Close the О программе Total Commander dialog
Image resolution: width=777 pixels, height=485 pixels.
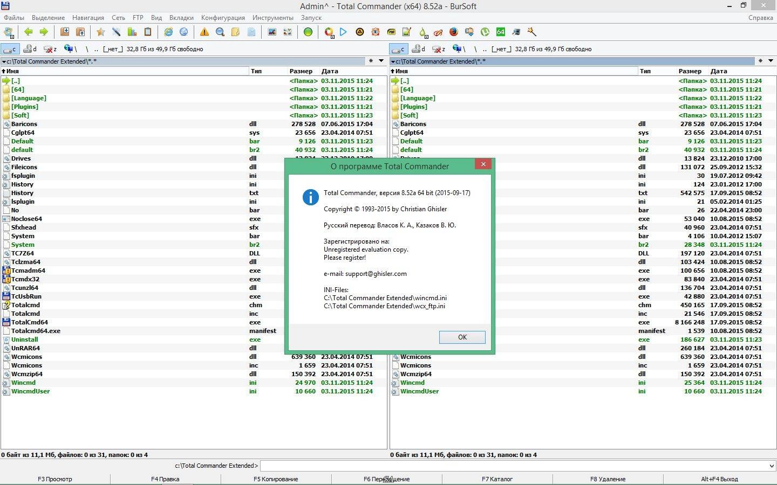[x=483, y=164]
